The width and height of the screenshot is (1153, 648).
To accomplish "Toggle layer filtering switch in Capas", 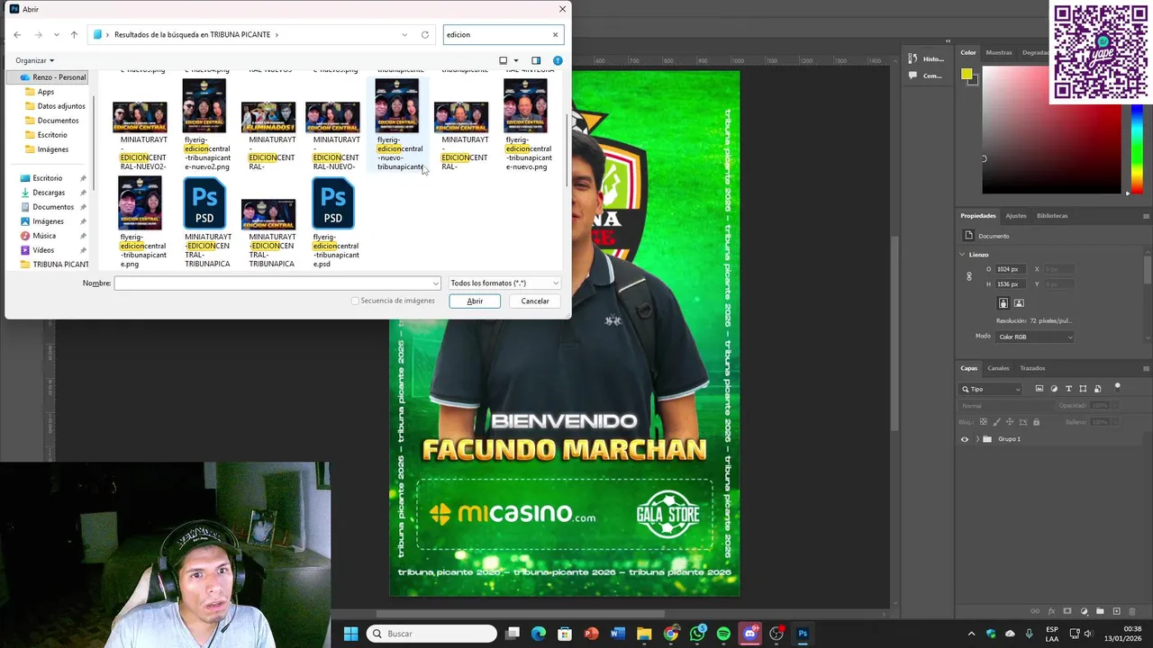I will point(1117,387).
